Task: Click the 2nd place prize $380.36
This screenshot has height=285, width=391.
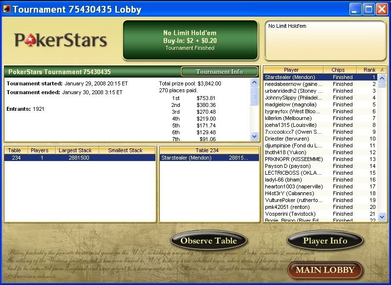Action: pyautogui.click(x=206, y=105)
